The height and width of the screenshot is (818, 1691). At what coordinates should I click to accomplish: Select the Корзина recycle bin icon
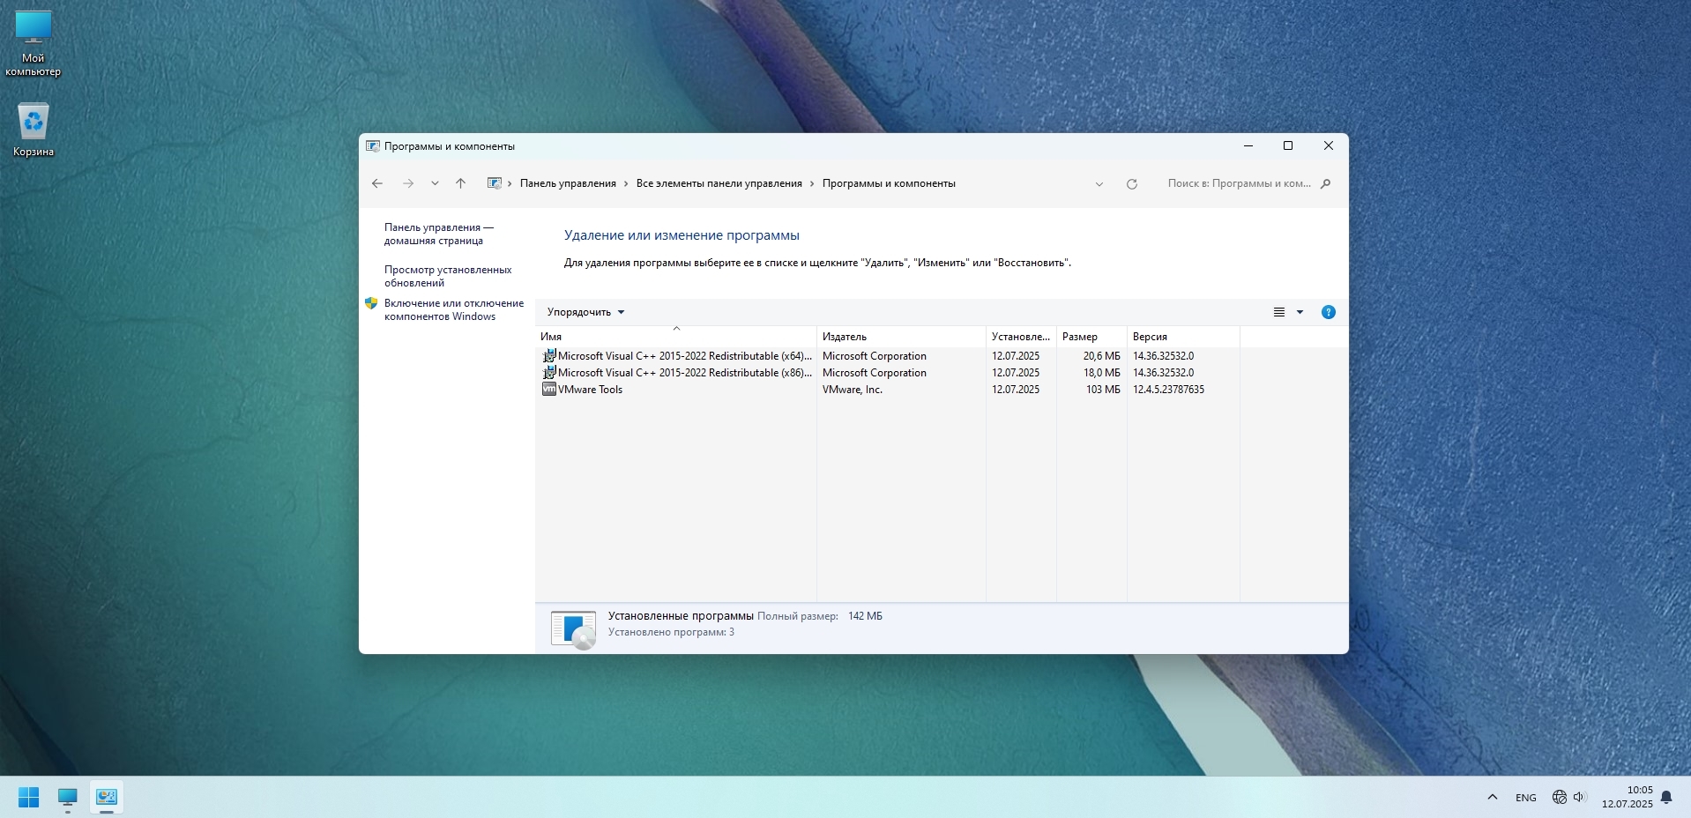34,130
